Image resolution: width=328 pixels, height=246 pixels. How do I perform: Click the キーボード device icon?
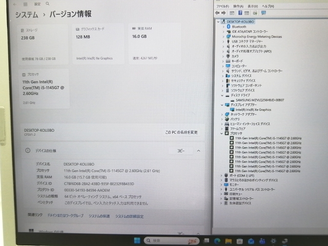click(228, 61)
